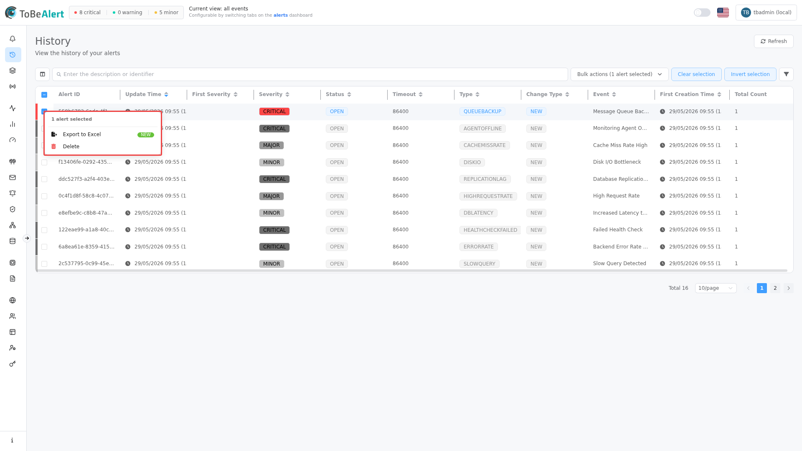
Task: Toggle the column layout icon button
Action: click(42, 74)
